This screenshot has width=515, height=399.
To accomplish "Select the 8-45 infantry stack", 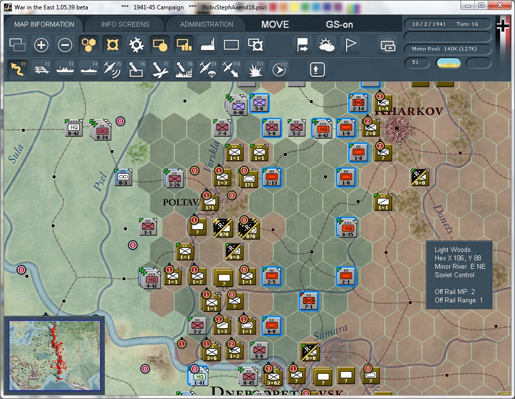I will click(x=248, y=377).
